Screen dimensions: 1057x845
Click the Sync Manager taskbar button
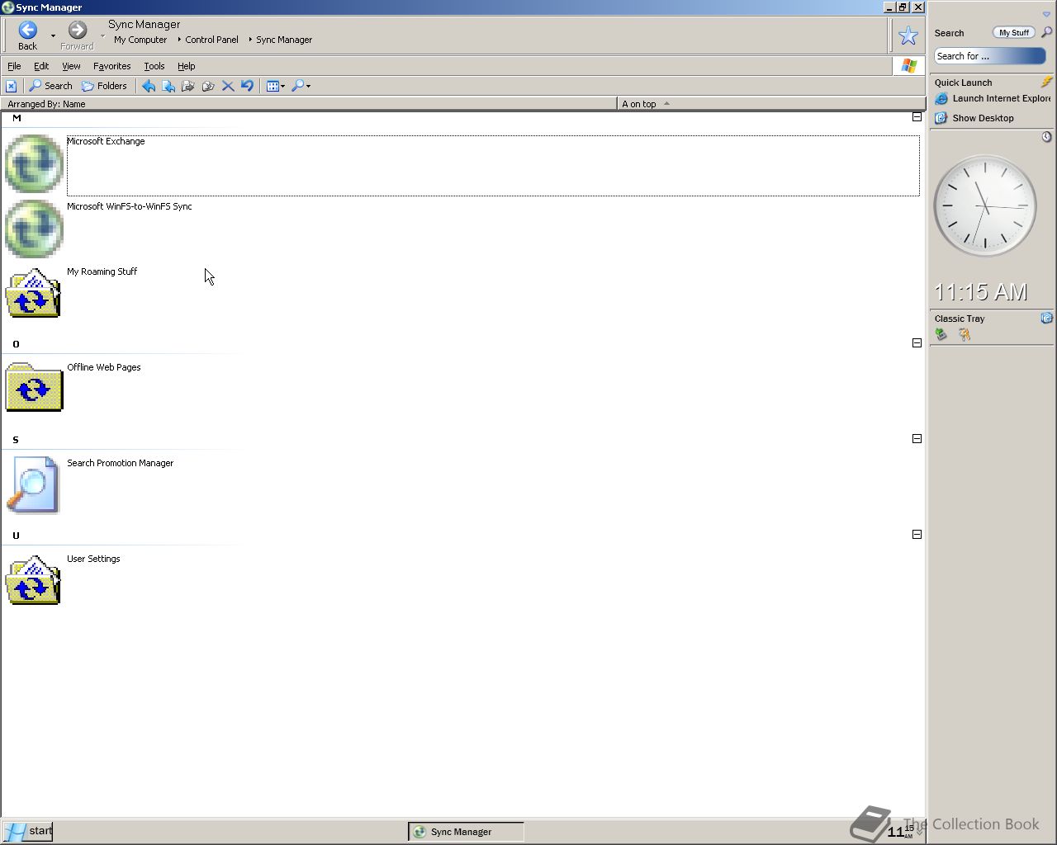[466, 832]
